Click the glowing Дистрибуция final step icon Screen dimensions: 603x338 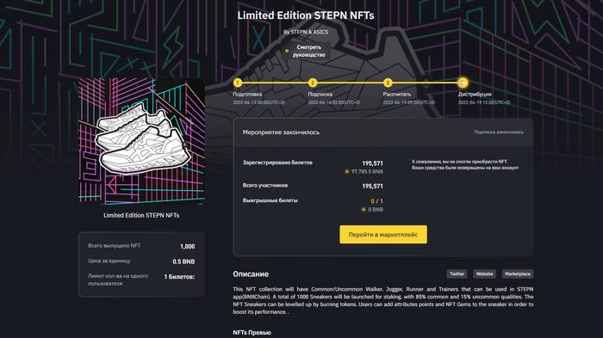pos(463,83)
